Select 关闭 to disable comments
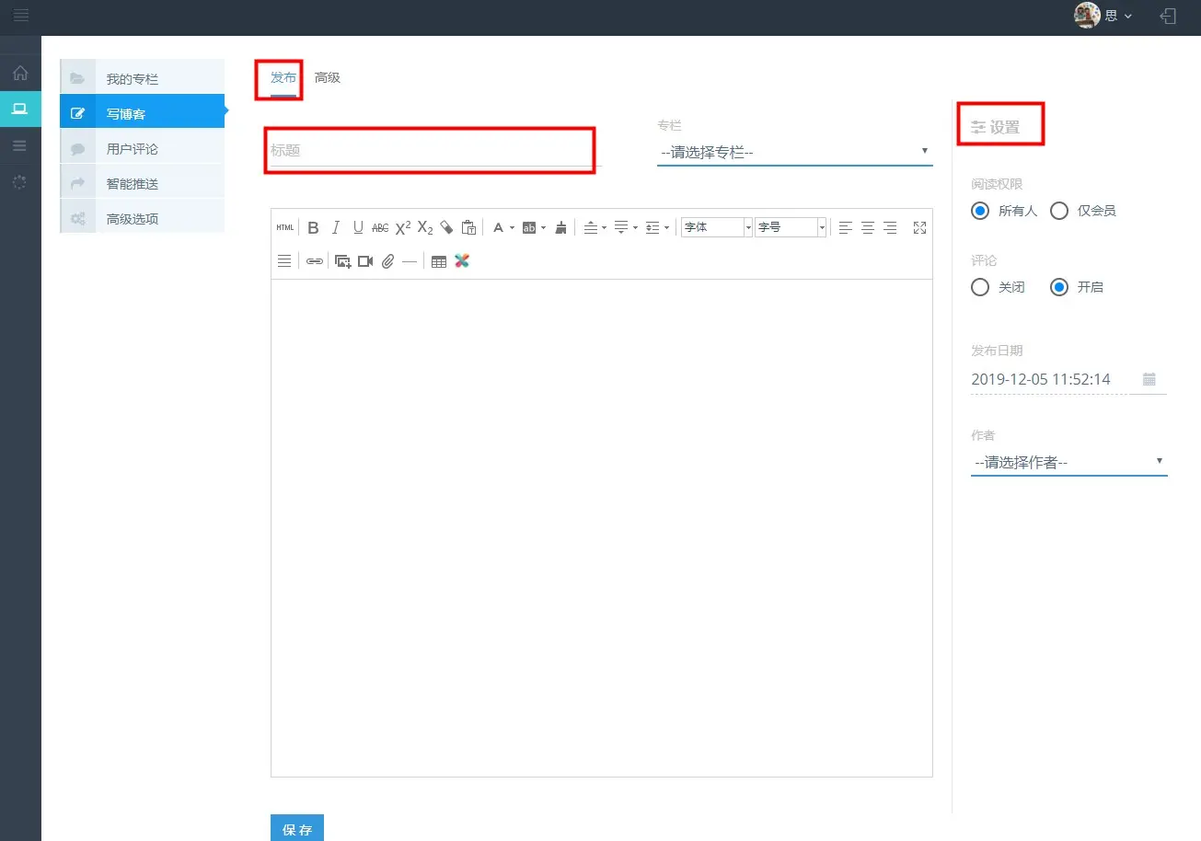The height and width of the screenshot is (841, 1201). coord(981,287)
